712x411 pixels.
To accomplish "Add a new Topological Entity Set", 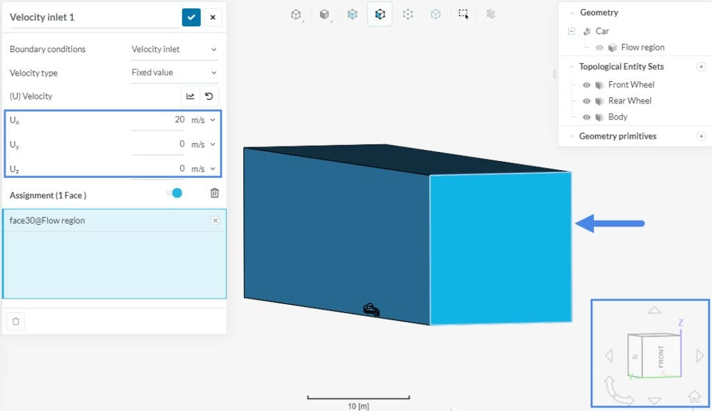I will (x=701, y=67).
